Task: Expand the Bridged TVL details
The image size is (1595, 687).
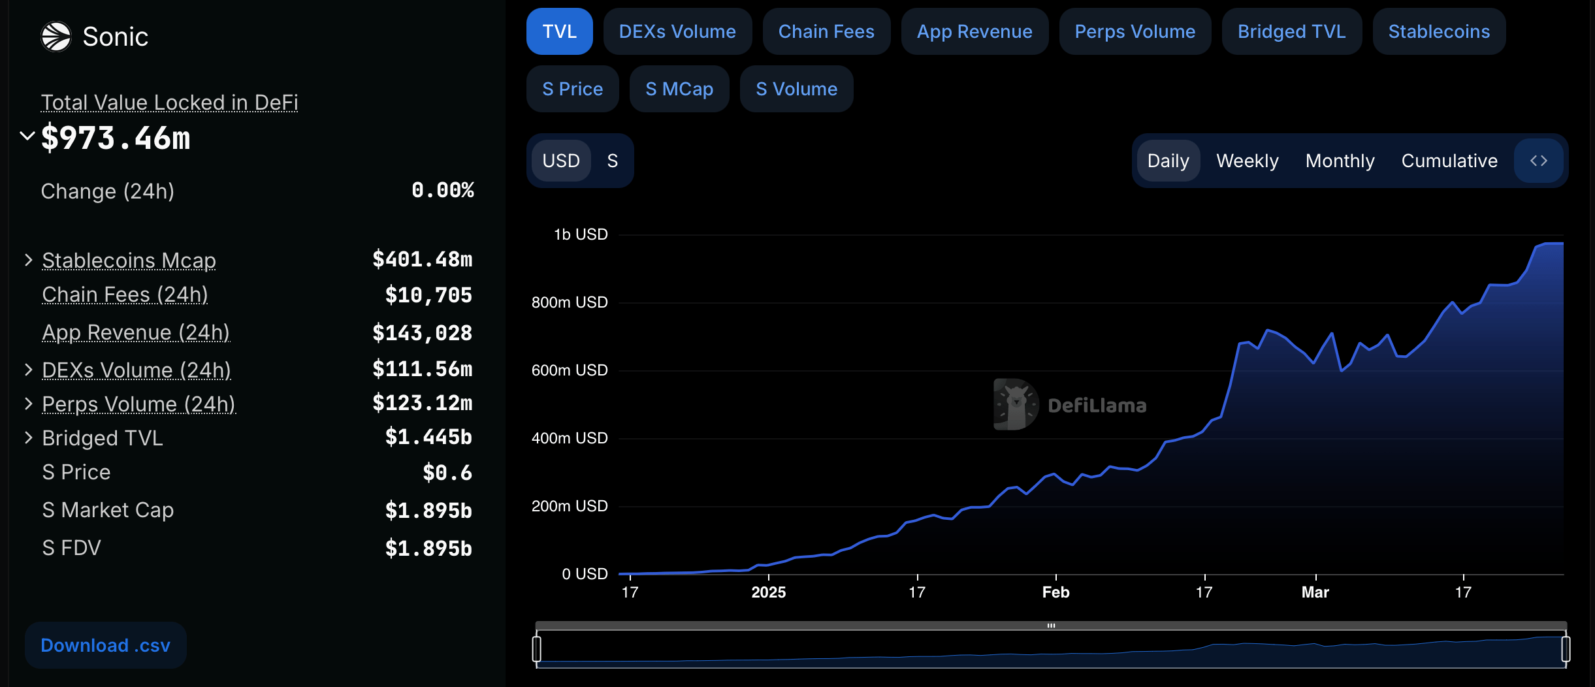Action: 28,438
